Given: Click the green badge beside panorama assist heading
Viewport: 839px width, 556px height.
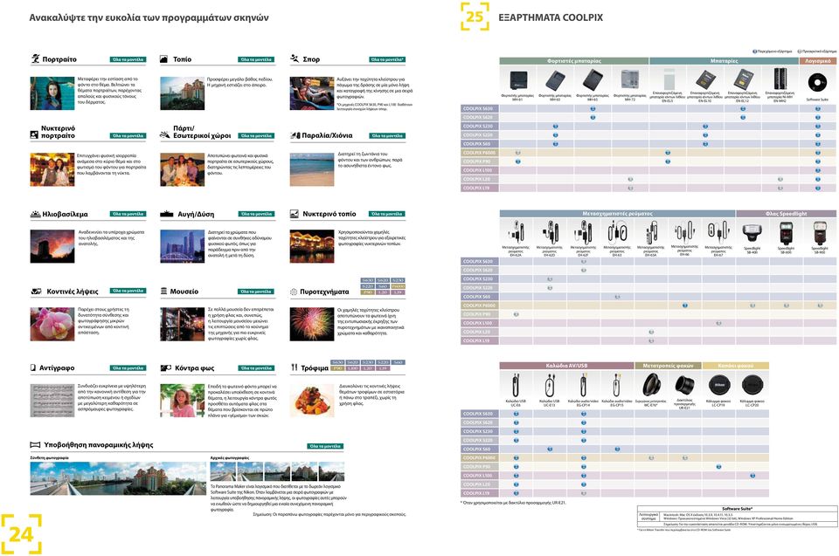Looking at the screenshot, I should [325, 446].
